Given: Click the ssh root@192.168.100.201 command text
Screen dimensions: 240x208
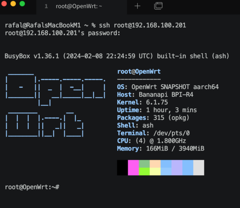Looking at the screenshot, I should 142,25.
